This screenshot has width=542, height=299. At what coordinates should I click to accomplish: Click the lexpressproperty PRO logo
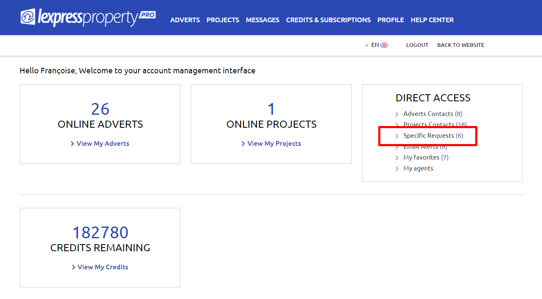tap(88, 18)
